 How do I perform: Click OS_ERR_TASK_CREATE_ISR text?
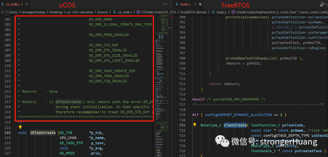tap(112, 71)
